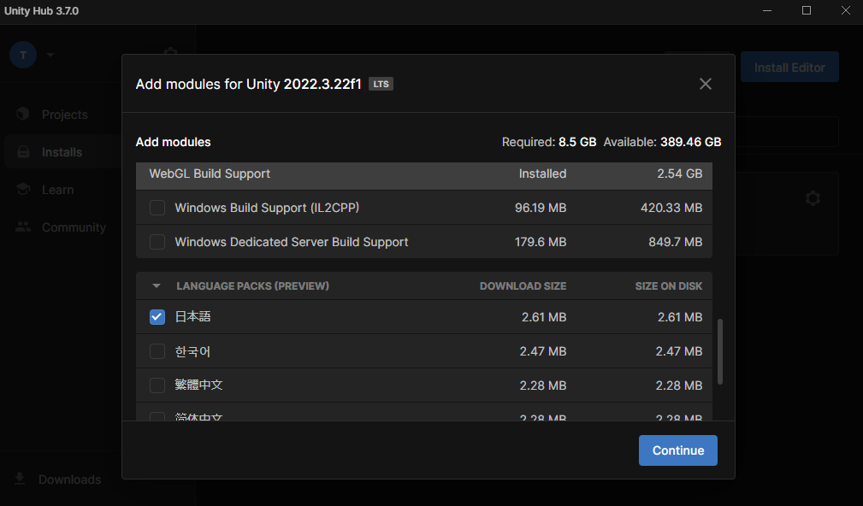Click the Continue button
The image size is (863, 506).
point(677,450)
